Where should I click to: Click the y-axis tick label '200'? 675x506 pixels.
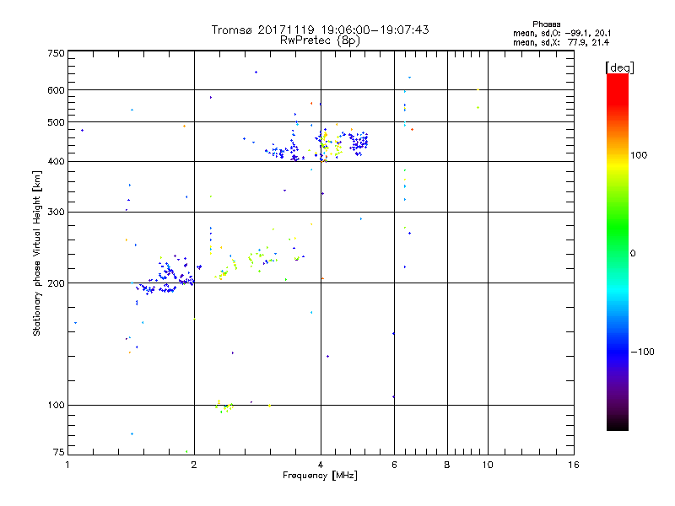56,283
